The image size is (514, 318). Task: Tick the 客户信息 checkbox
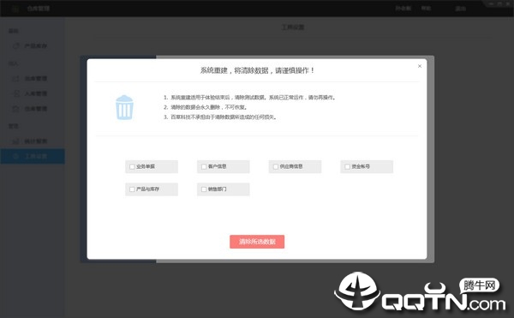click(204, 166)
